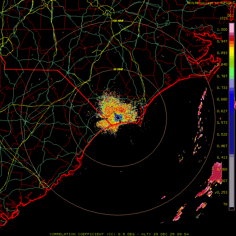Click the 0.5 DEG elevation text in the caption
The height and width of the screenshot is (236, 236).
coord(126,234)
